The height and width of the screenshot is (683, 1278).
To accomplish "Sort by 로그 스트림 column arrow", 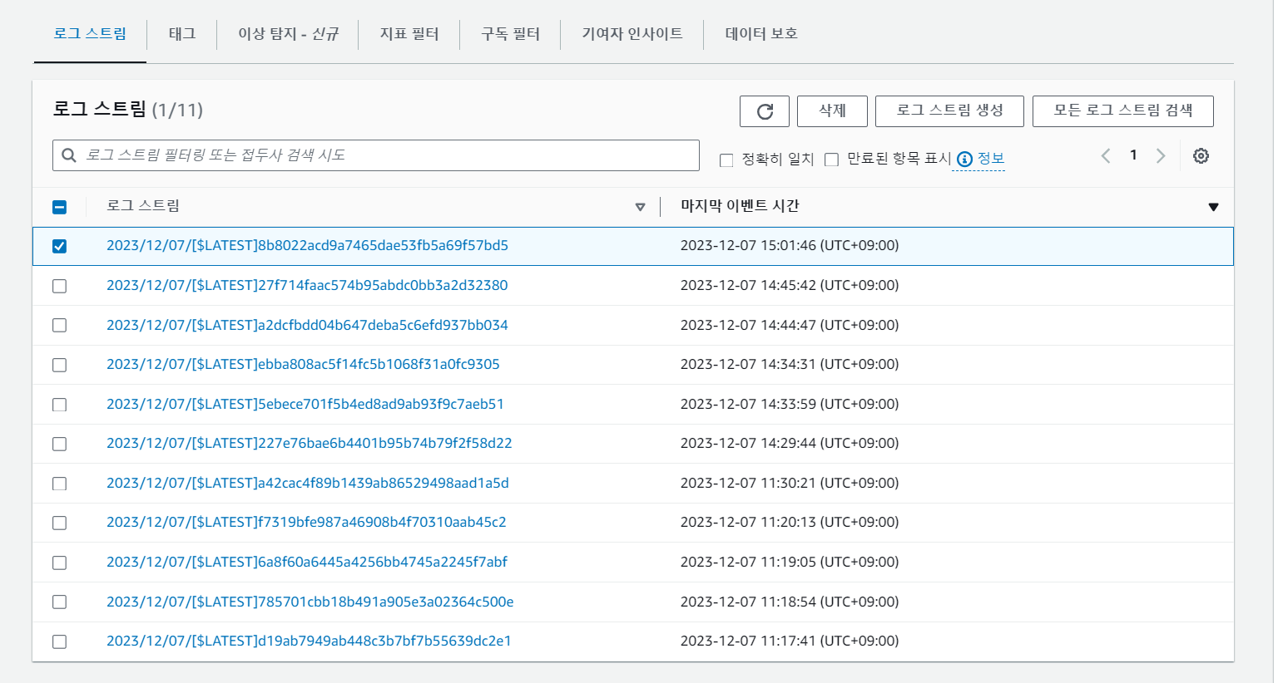I will click(x=640, y=207).
